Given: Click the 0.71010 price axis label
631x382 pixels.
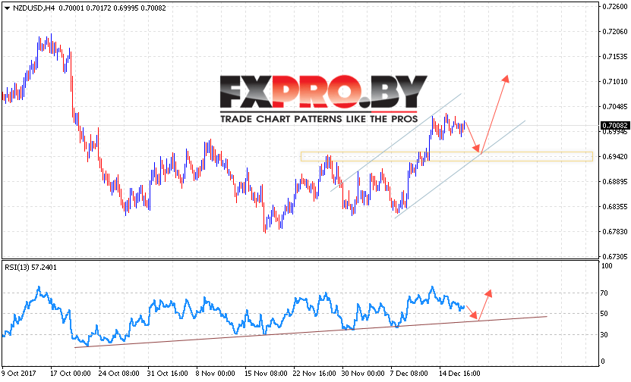Looking at the screenshot, I should pos(615,82).
